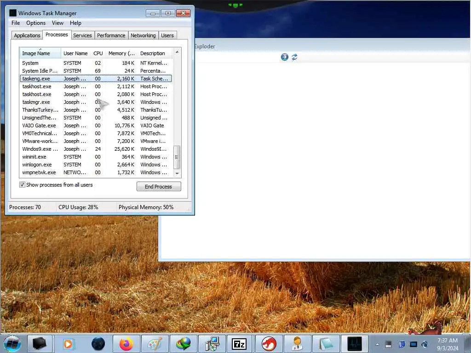The width and height of the screenshot is (471, 353).
Task: Click the gray printer-like tray icon
Action: click(388, 344)
